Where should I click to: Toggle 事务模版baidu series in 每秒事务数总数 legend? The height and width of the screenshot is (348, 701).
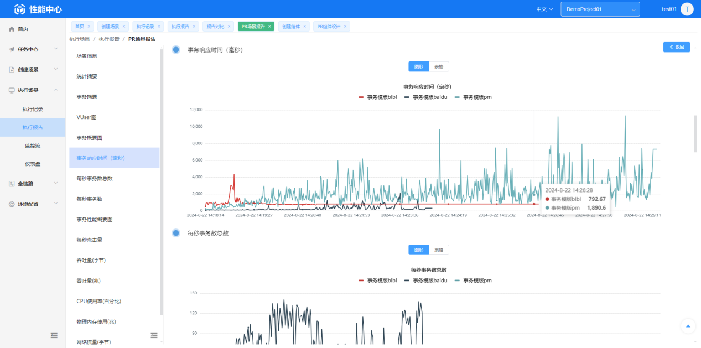pos(425,281)
